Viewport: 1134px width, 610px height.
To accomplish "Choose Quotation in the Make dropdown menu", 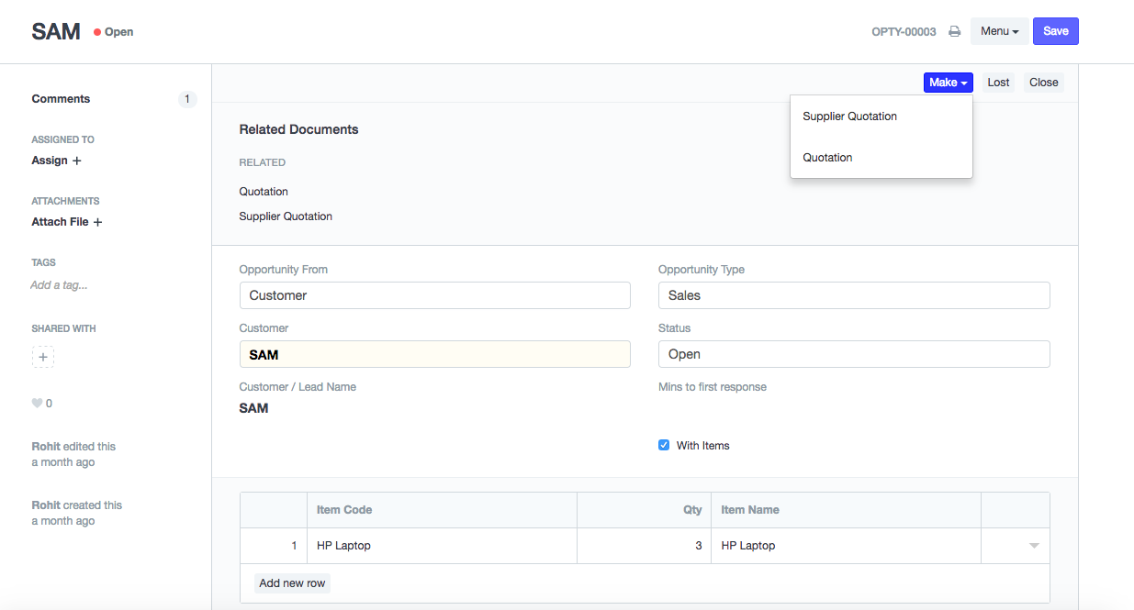I will point(827,158).
